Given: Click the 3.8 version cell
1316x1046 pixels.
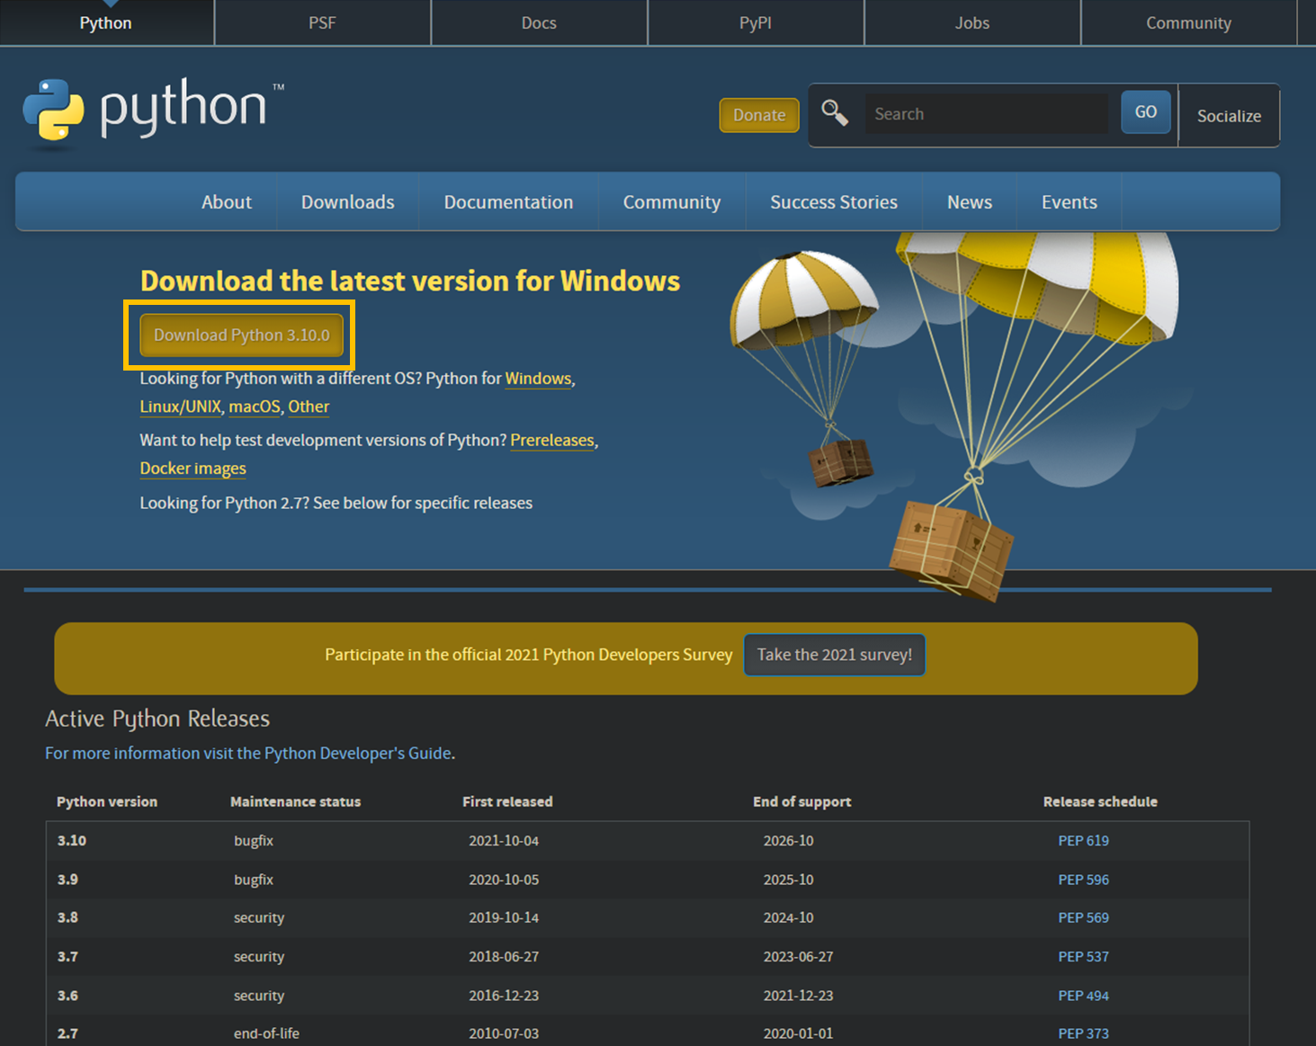Looking at the screenshot, I should pyautogui.click(x=67, y=918).
